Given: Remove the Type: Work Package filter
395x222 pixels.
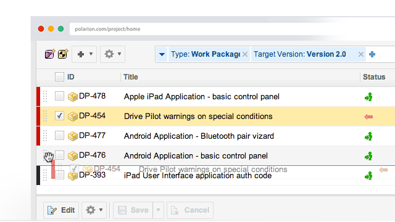Looking at the screenshot, I should tap(245, 54).
